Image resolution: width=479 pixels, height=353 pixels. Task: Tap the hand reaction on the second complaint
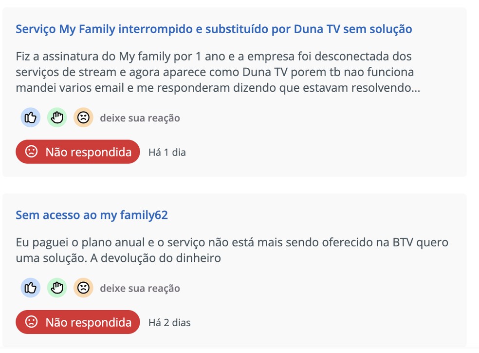point(56,288)
